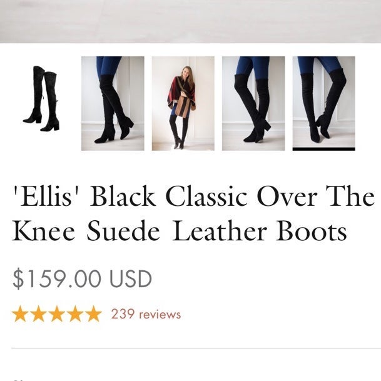Choose the fourth thumbnail showing crossed legs
This screenshot has width=381, height=381.
(x=253, y=103)
